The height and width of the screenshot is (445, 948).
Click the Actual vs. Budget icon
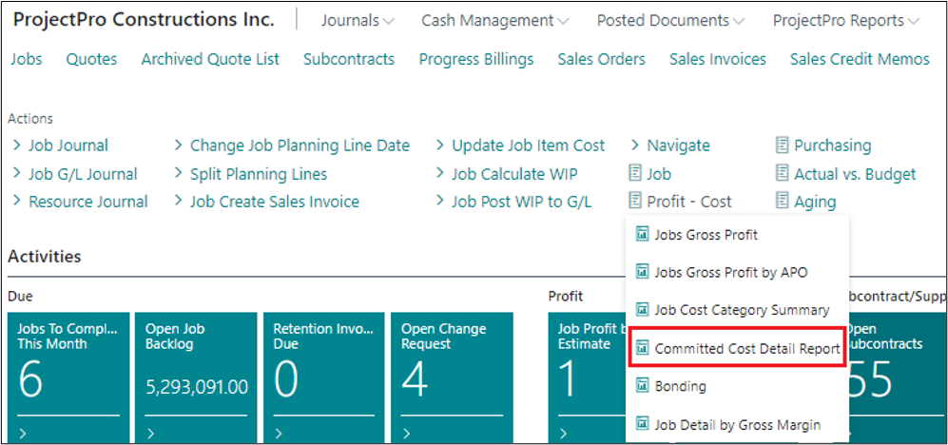coord(783,174)
